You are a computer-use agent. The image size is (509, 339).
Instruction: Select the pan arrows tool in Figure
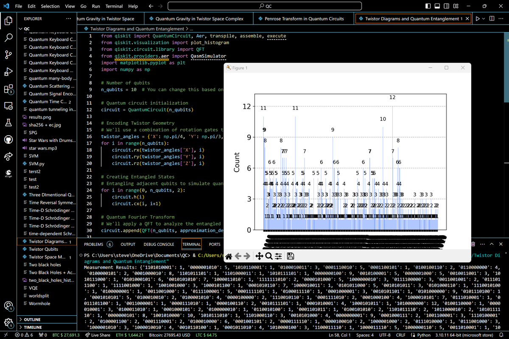(259, 256)
